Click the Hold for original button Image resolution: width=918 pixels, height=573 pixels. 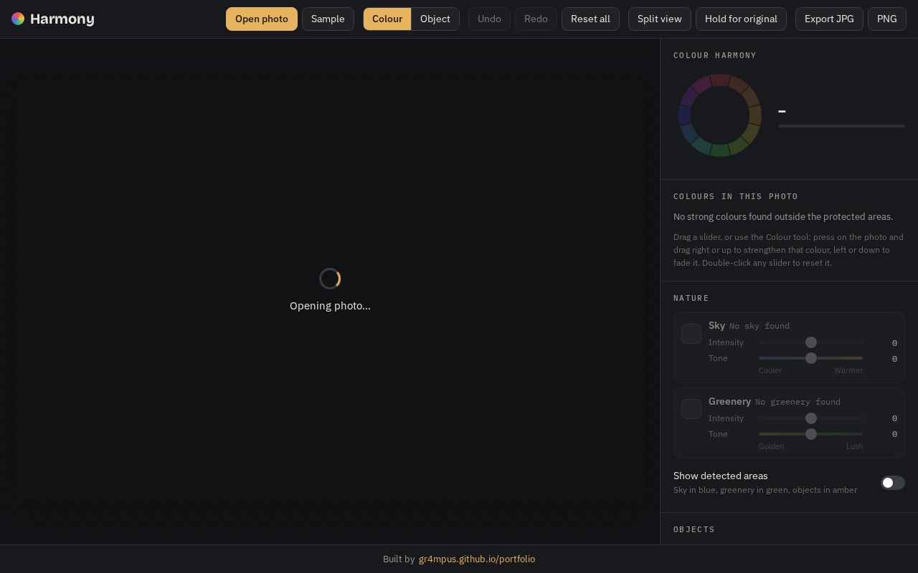click(x=741, y=19)
